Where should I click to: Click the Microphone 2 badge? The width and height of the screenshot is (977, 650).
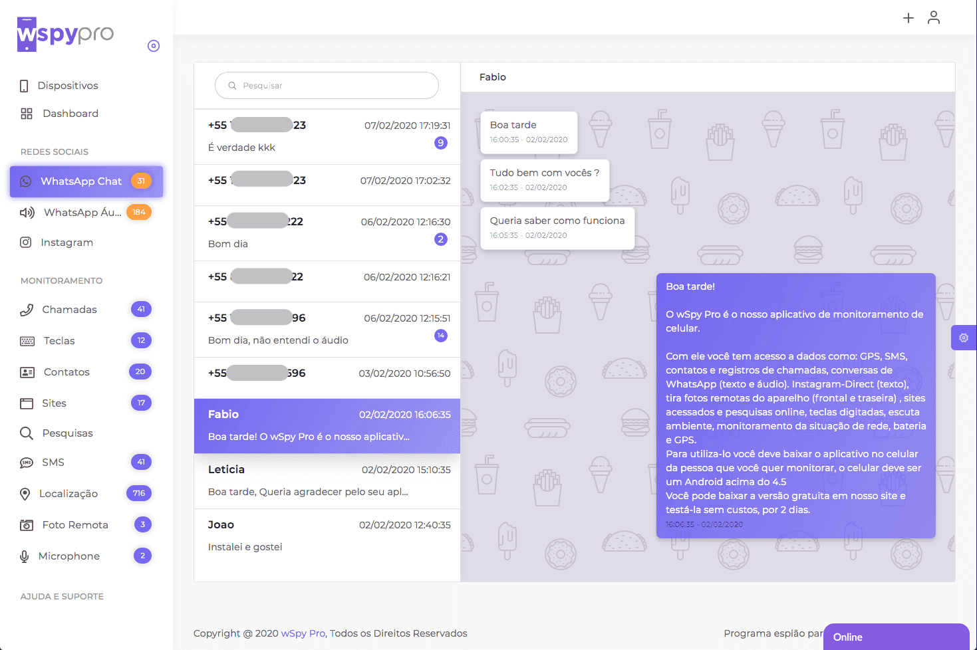pyautogui.click(x=142, y=556)
